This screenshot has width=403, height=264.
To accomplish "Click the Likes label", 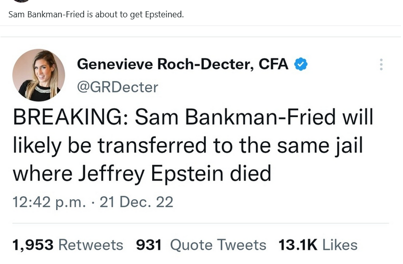I will 340,245.
